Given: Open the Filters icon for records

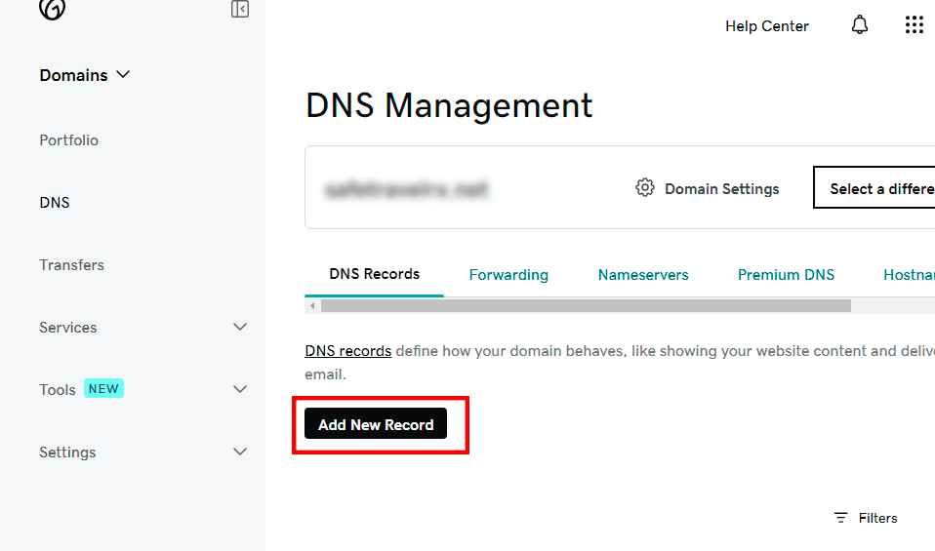Looking at the screenshot, I should tap(840, 518).
